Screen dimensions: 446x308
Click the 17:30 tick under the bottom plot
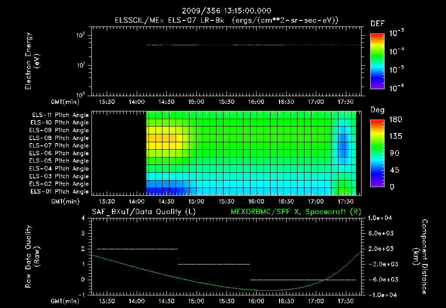pos(345,301)
